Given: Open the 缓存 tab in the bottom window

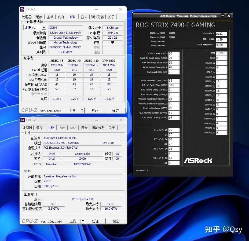Looking at the screenshot, I should point(39,128).
